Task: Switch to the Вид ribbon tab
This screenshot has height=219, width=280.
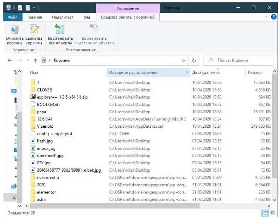Action: [87, 17]
